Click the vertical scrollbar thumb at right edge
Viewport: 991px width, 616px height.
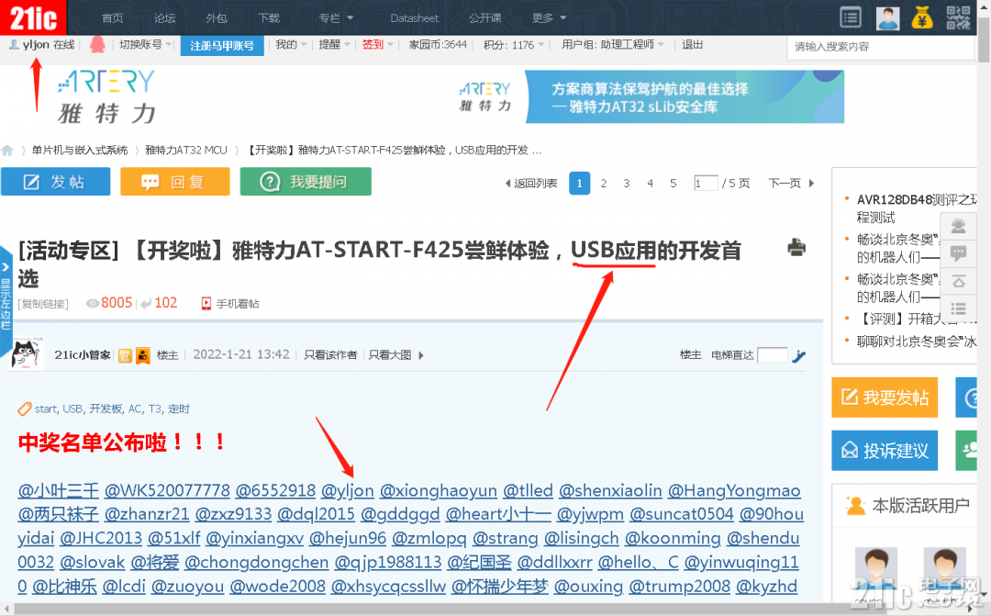[984, 38]
